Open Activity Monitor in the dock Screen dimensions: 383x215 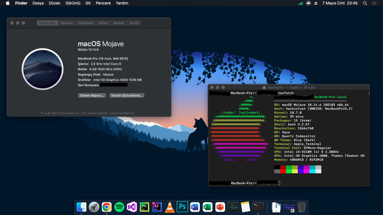(x=233, y=207)
